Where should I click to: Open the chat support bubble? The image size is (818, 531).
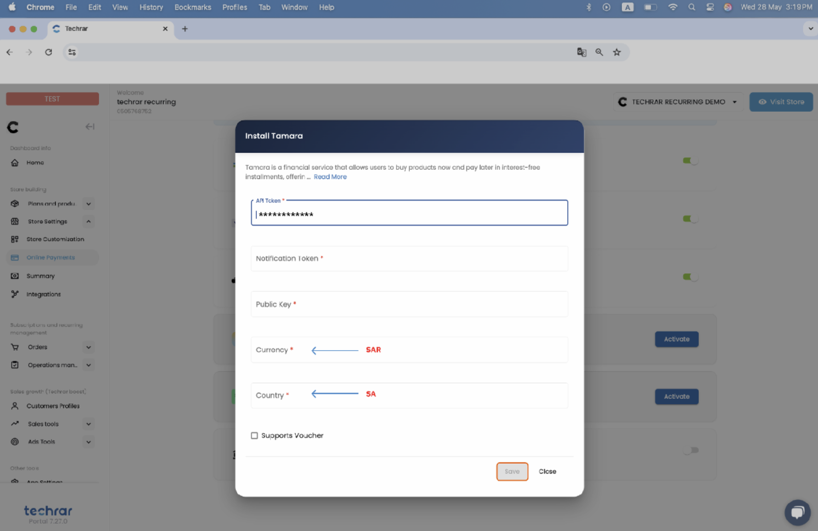click(797, 512)
